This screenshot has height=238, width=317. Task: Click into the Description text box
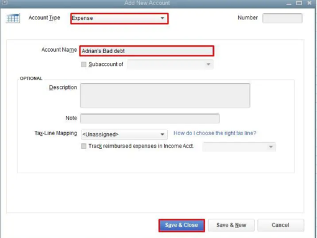165,95
